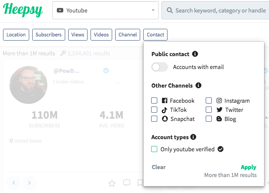This screenshot has height=193, width=269.
Task: Check the TikTok checkbox
Action: point(154,110)
